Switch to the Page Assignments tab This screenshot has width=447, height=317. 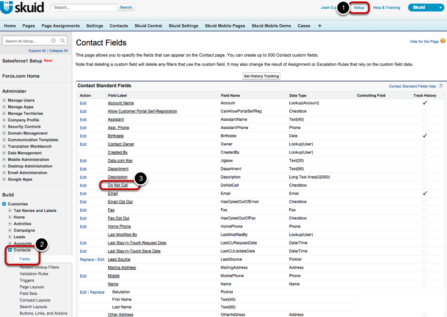click(60, 26)
